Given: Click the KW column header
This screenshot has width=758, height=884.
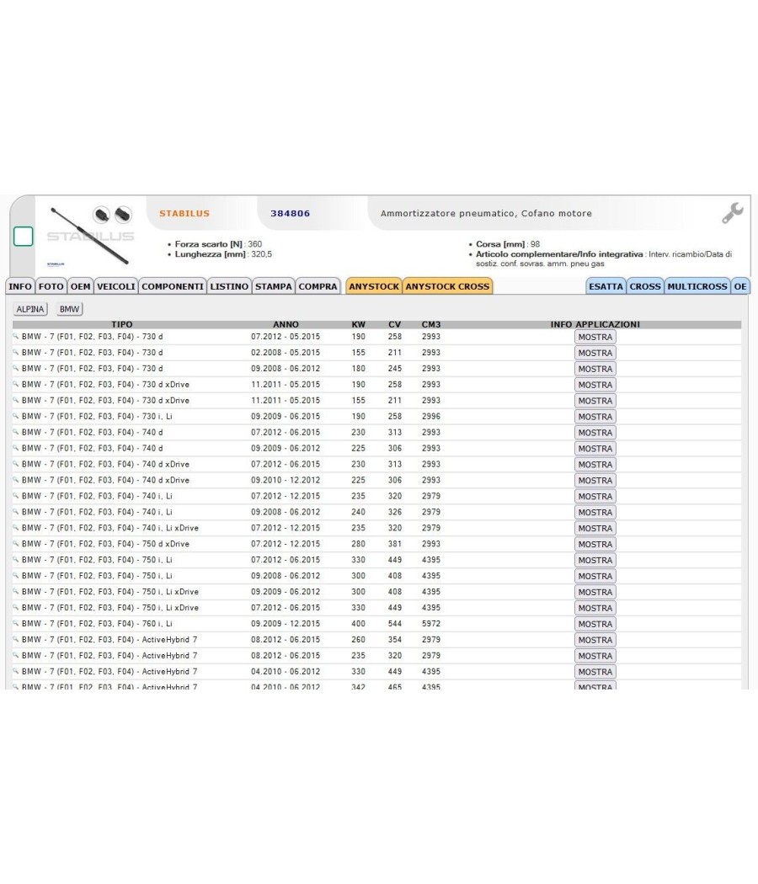Looking at the screenshot, I should click(358, 325).
